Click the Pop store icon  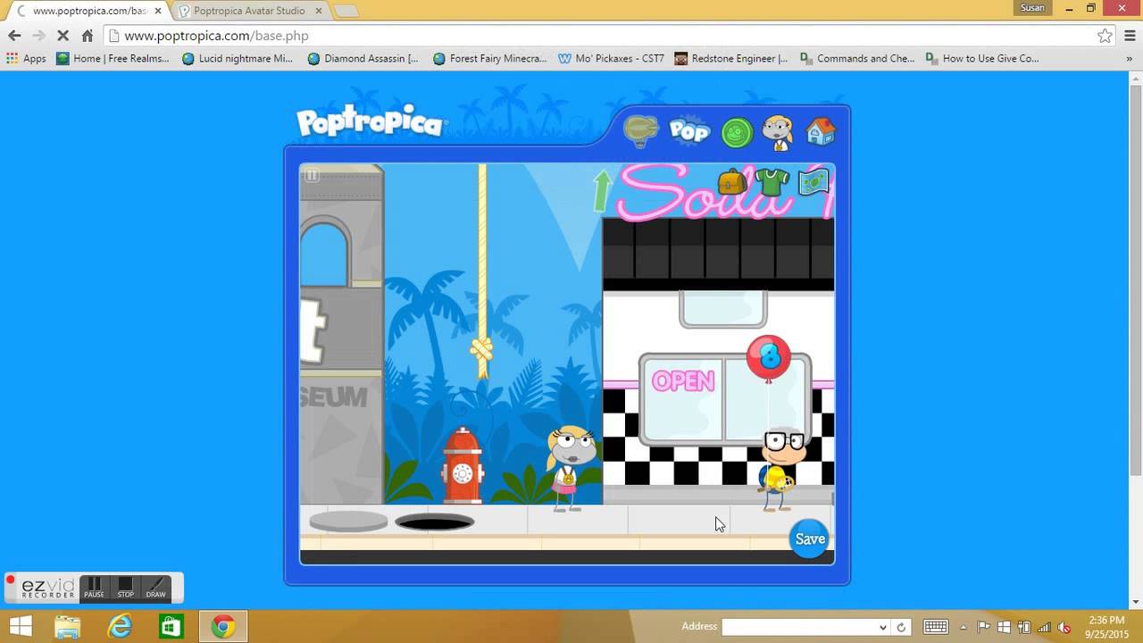click(689, 131)
